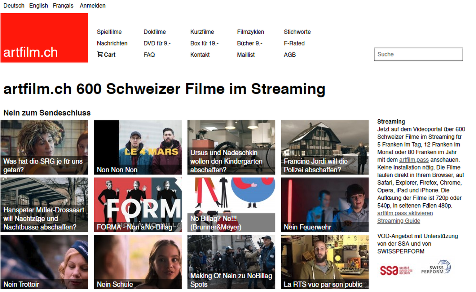Switch language to English
This screenshot has width=476, height=292.
pos(38,6)
